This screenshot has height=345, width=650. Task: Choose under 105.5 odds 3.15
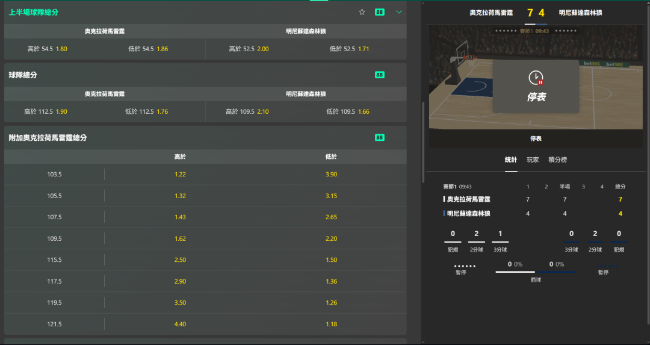coord(331,196)
